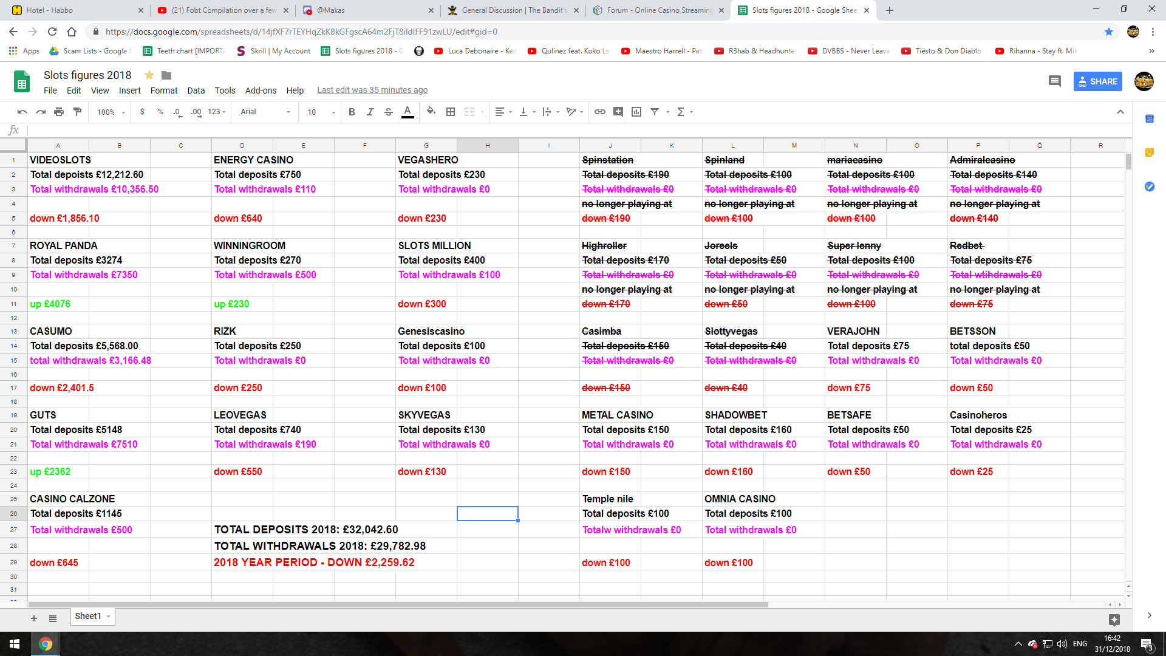Star the Slots figures 2018 document

[149, 75]
